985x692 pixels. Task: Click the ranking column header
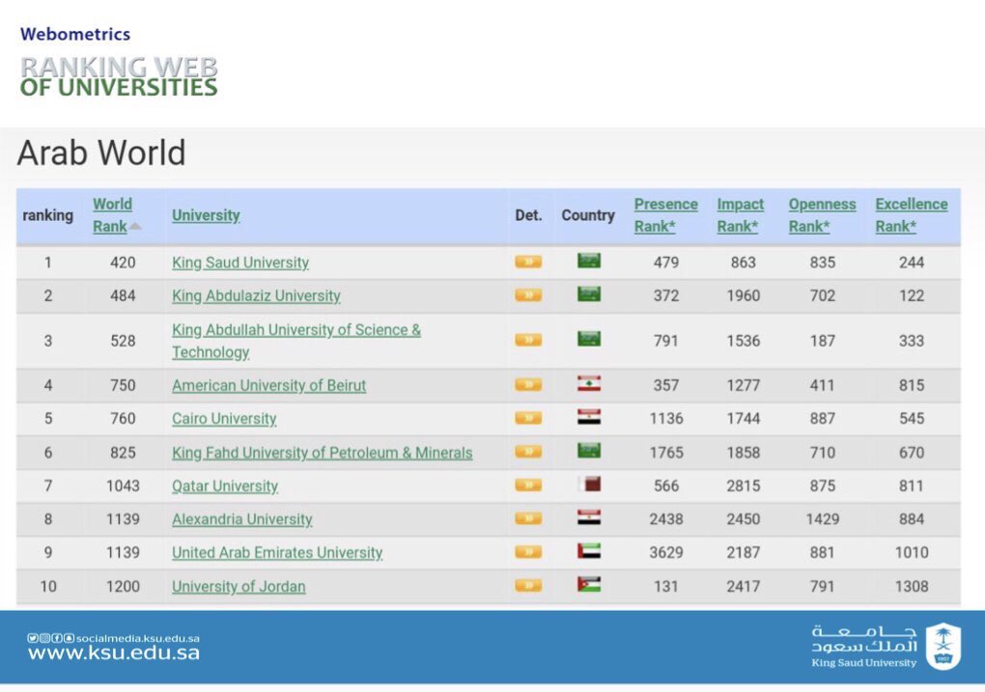click(x=47, y=215)
